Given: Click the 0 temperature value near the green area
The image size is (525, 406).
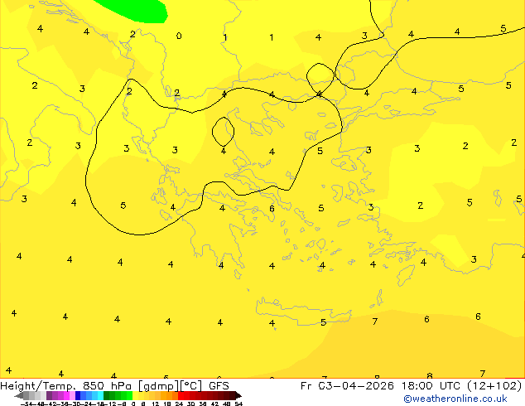Looking at the screenshot, I should click(179, 36).
